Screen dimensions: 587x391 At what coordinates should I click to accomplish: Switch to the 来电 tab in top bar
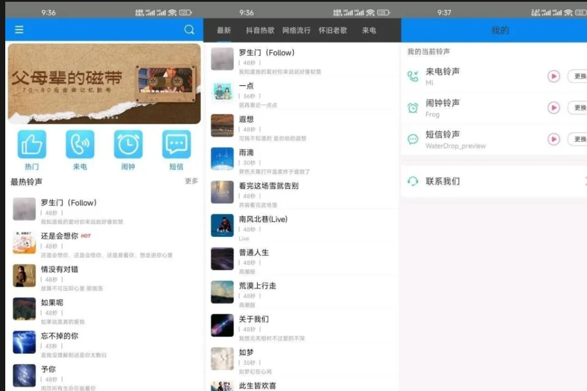(x=369, y=30)
